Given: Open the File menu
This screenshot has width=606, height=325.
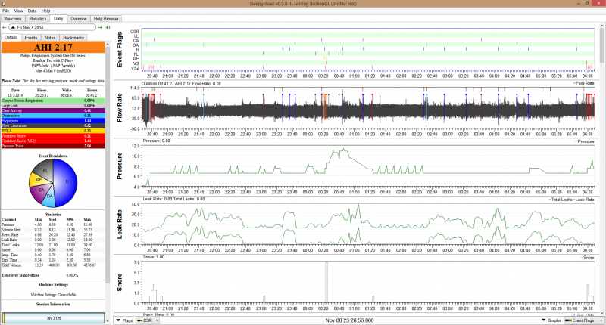Looking at the screenshot, I should pos(6,11).
